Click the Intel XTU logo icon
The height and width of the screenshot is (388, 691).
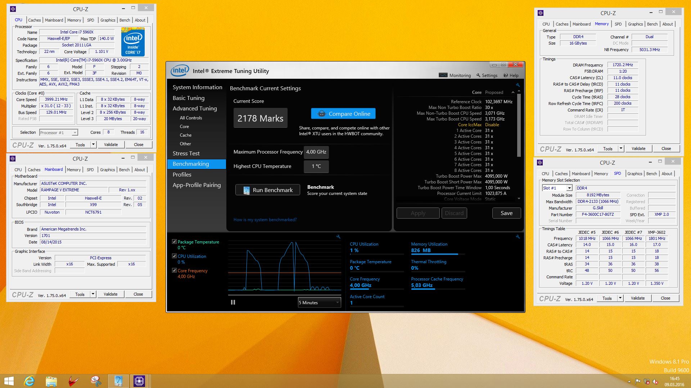[x=180, y=70]
